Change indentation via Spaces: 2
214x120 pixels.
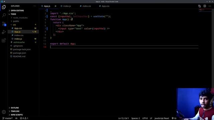135,118
